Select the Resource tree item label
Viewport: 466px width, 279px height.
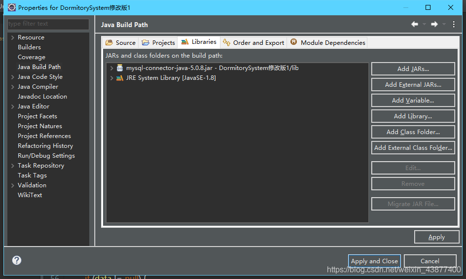[x=31, y=37]
